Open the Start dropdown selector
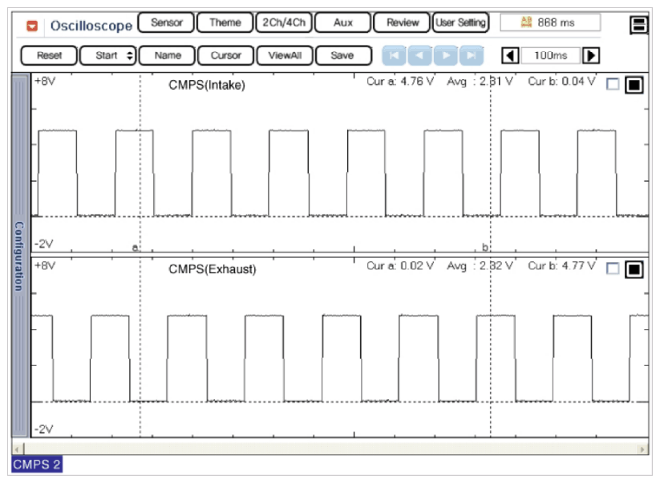The height and width of the screenshot is (483, 660). pos(108,55)
